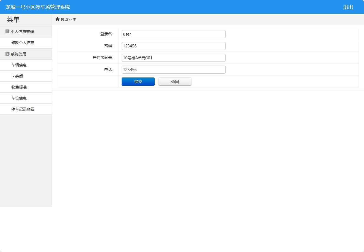Click the 电话 phone number field
This screenshot has width=364, height=252.
click(x=173, y=69)
